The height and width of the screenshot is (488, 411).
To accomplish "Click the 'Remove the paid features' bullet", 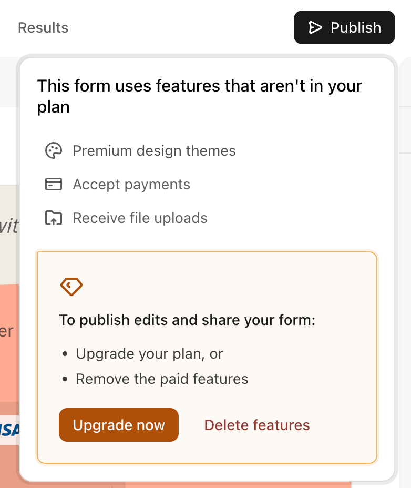I will click(x=162, y=379).
